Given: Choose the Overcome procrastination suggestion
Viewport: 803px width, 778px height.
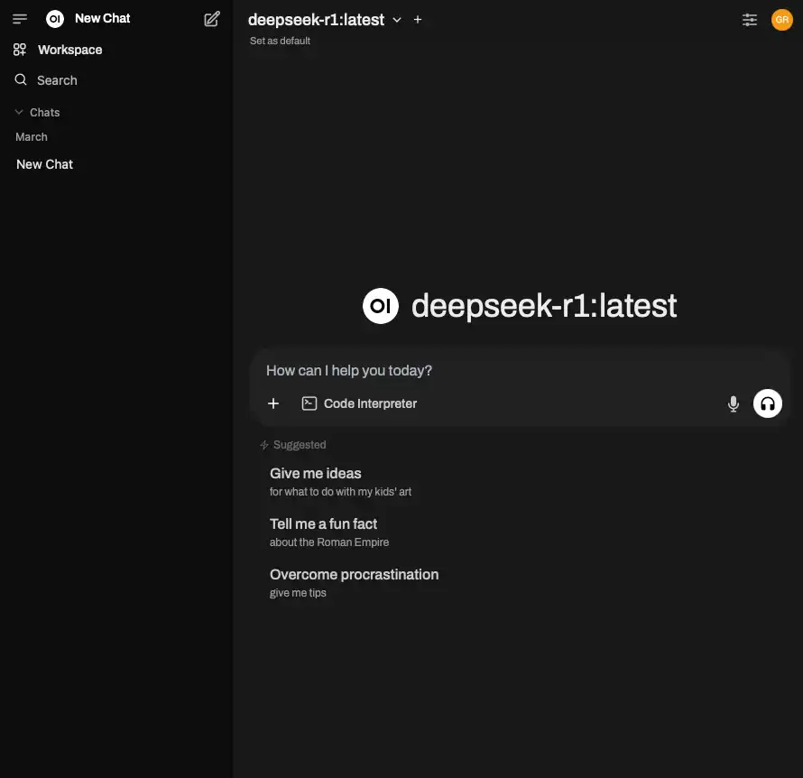Looking at the screenshot, I should pyautogui.click(x=354, y=583).
